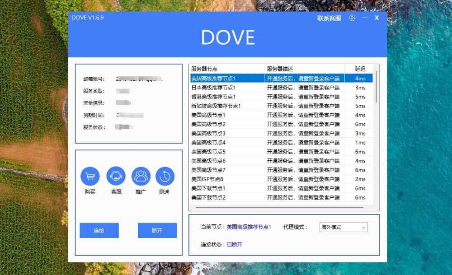Click the DOVE V1.6.9 title text
This screenshot has height=275, width=452.
88,18
